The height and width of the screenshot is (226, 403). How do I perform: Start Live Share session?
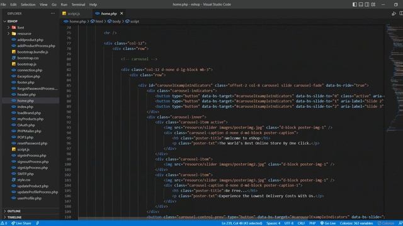coord(21,223)
